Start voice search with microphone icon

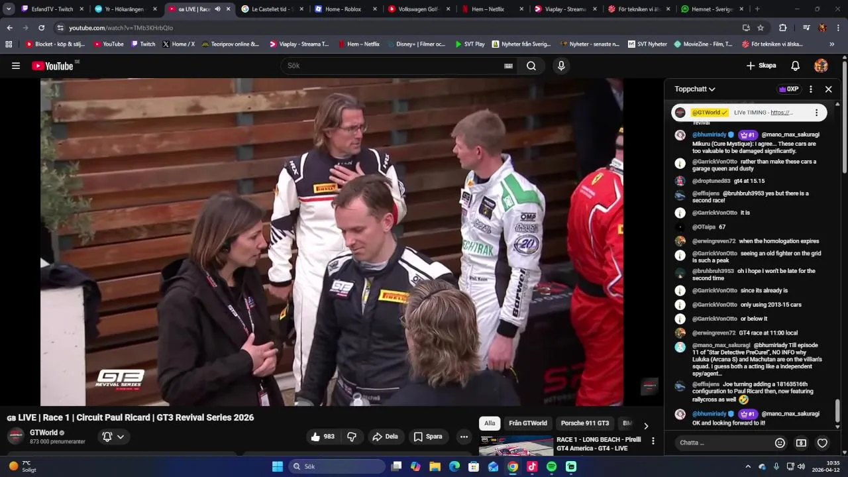[561, 66]
